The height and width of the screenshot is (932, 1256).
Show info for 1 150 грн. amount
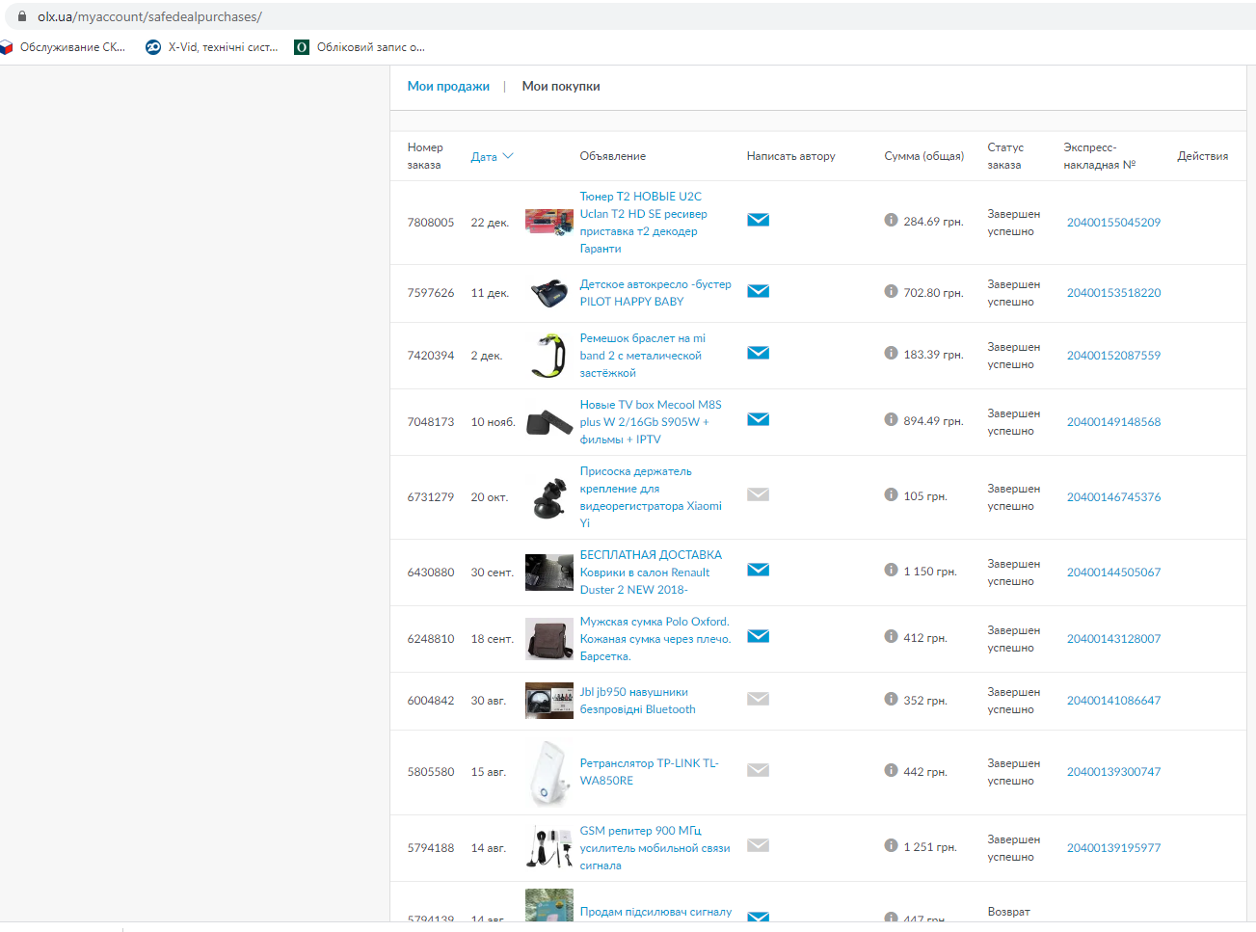click(891, 570)
